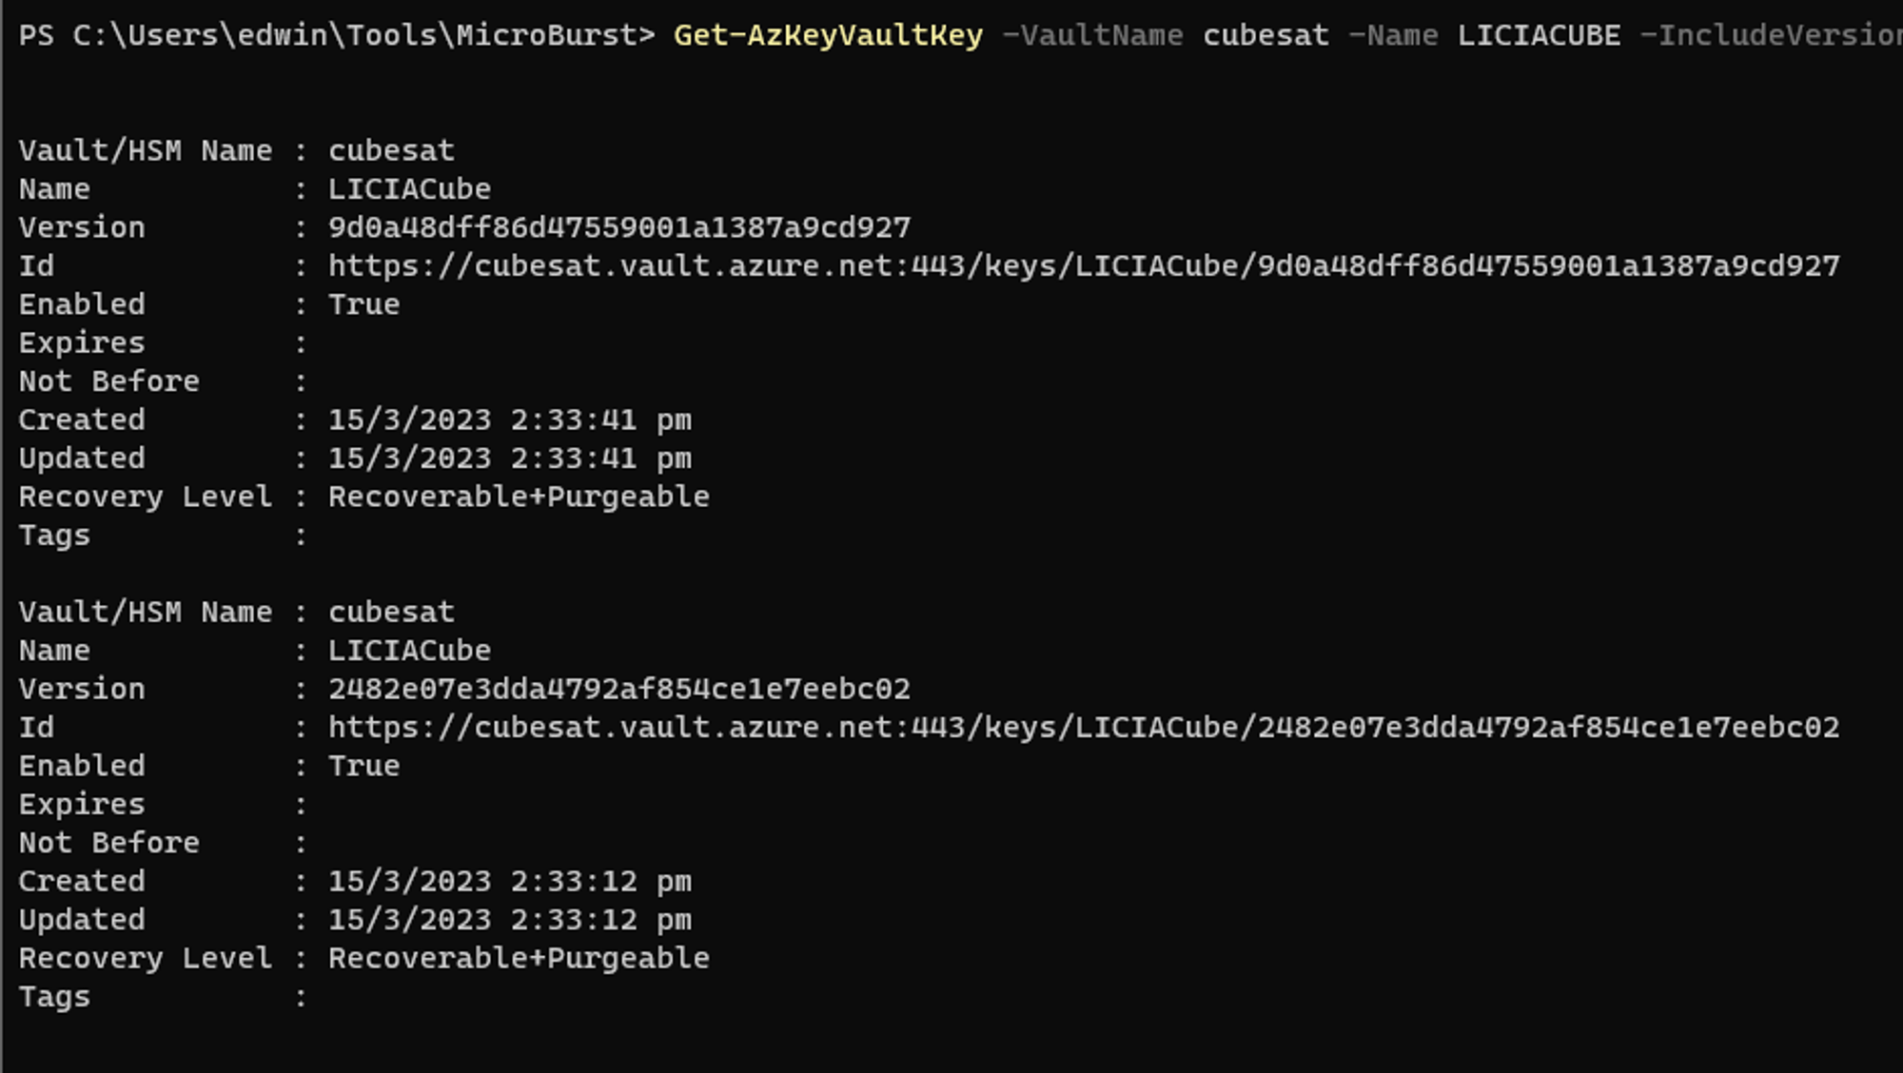This screenshot has height=1073, width=1903.
Task: Click the second Version value 2482e07e3dda4792af854ce1e7eebc02
Action: tap(619, 690)
